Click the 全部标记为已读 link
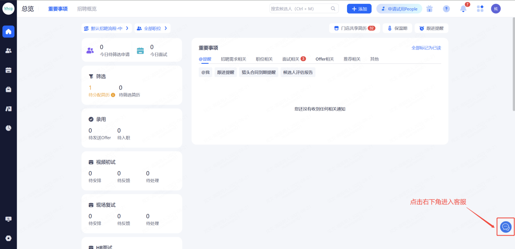Screen dimensions: 515x249 click(x=426, y=48)
